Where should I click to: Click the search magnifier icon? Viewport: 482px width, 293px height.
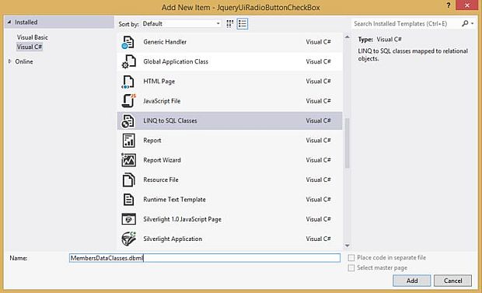[x=465, y=23]
